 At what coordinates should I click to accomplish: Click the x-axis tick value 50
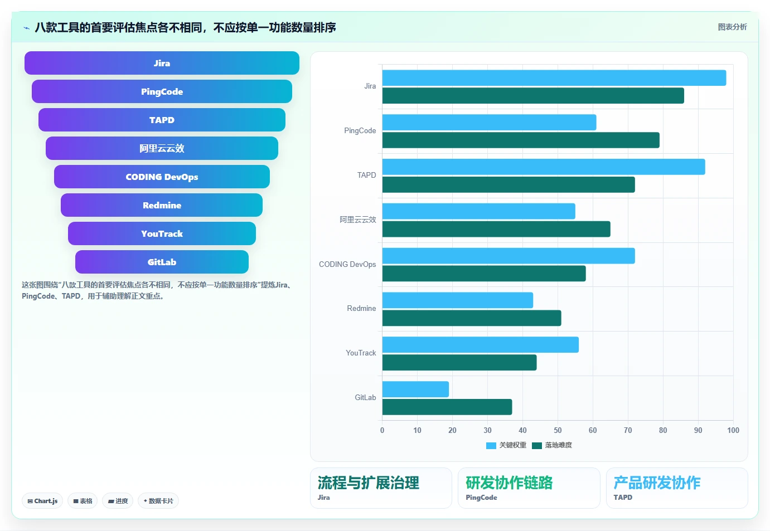pos(558,430)
